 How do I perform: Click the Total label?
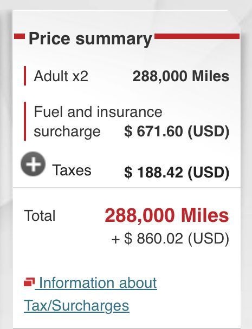(x=40, y=215)
